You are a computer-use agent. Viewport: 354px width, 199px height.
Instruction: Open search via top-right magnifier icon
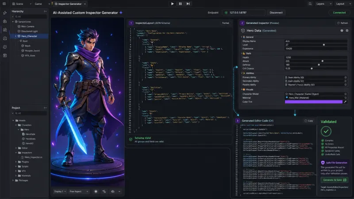[x=310, y=4]
